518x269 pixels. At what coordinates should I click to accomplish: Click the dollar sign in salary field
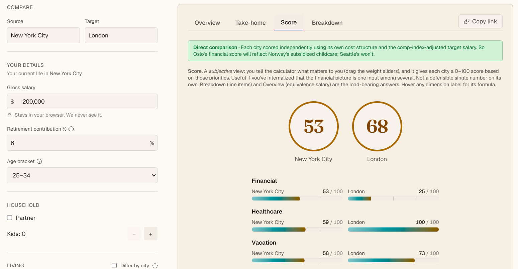12,102
